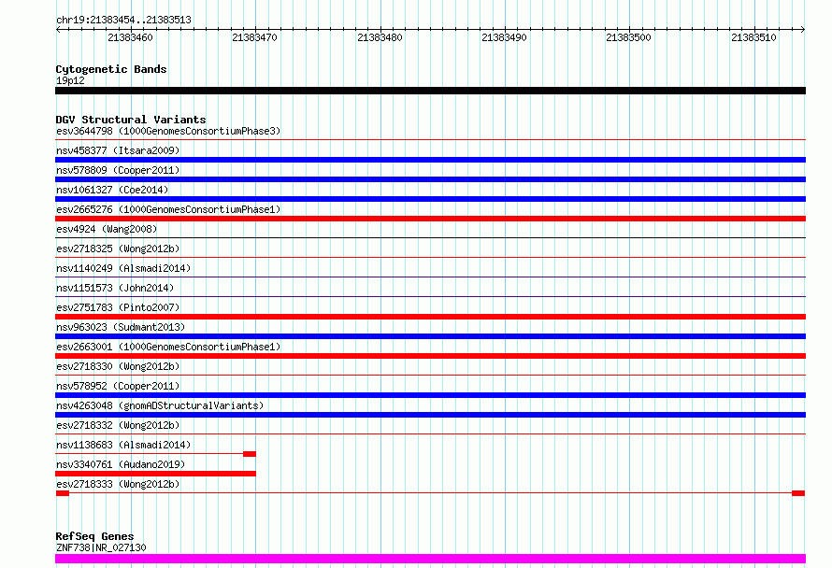Click the esv2718332 (Wong2012b) label
Image resolution: width=832 pixels, height=568 pixels.
(118, 425)
